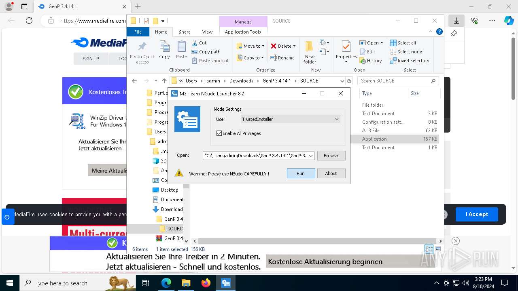
Task: Click Explorer back navigation arrow
Action: click(134, 81)
